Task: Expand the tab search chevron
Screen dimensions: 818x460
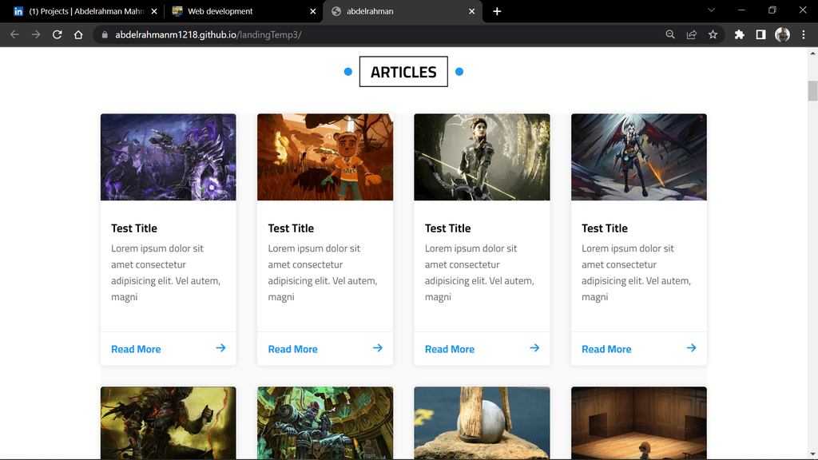Action: [711, 10]
